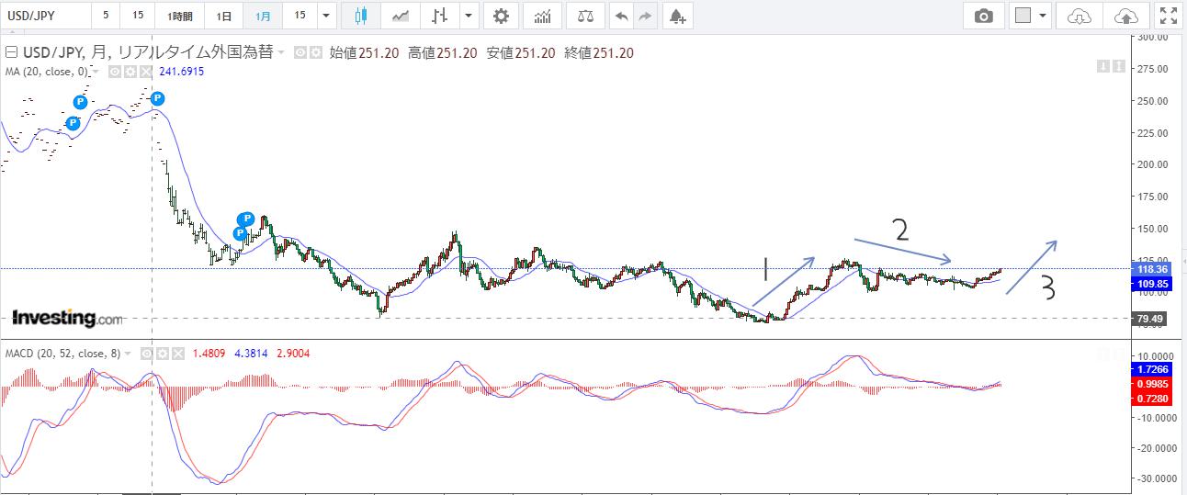Click the MA value 241.6915
This screenshot has width=1187, height=495.
click(181, 71)
